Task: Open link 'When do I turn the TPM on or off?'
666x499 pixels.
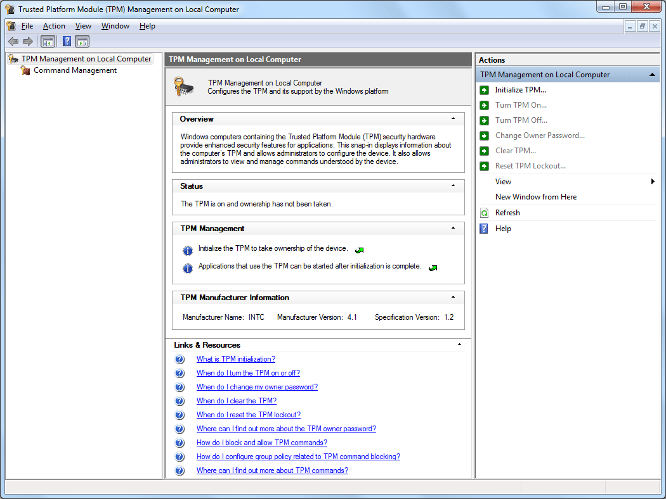Action: (248, 373)
